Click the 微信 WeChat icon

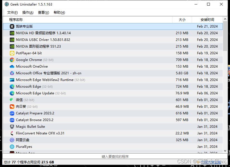(x=12, y=100)
